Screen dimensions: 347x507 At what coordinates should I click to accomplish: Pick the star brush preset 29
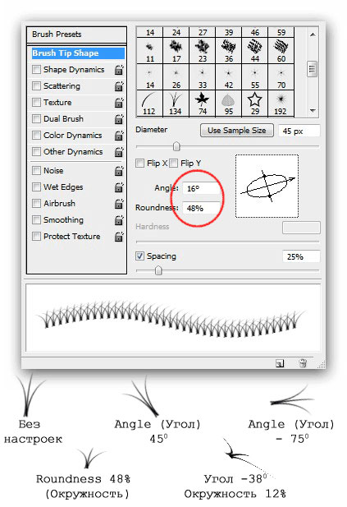pyautogui.click(x=255, y=104)
